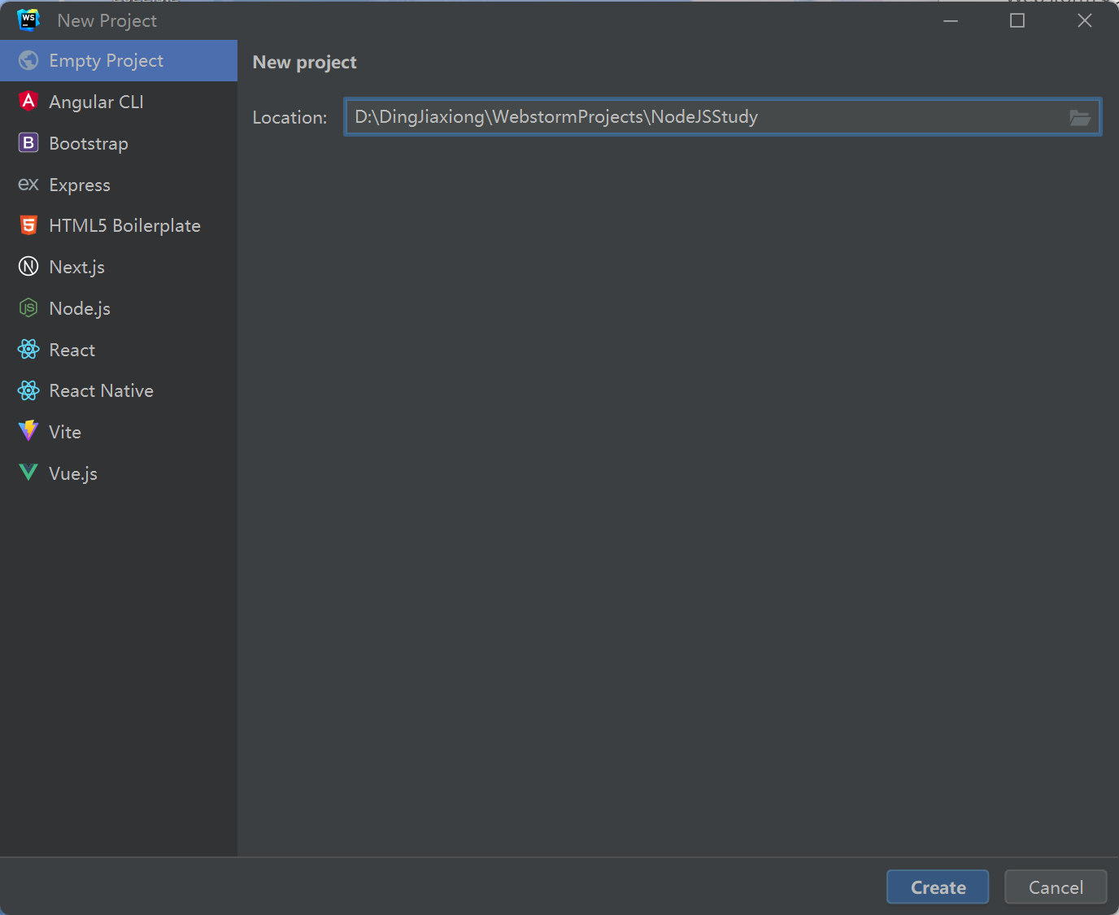Maximize the New Project window

click(1017, 20)
